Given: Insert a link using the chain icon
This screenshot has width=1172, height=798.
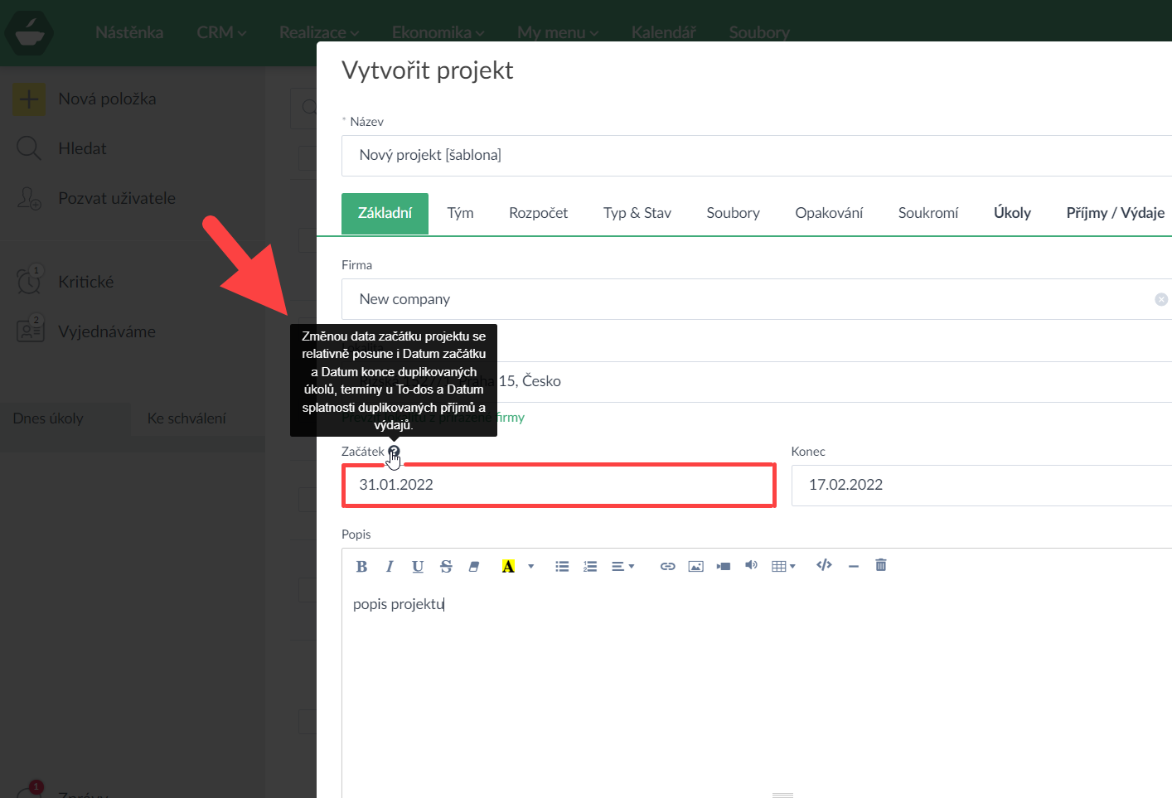Looking at the screenshot, I should tap(667, 567).
